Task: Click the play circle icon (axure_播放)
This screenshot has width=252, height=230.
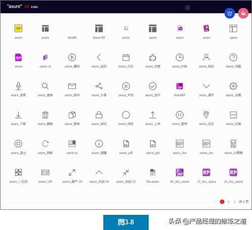Action: pyautogui.click(x=72, y=57)
